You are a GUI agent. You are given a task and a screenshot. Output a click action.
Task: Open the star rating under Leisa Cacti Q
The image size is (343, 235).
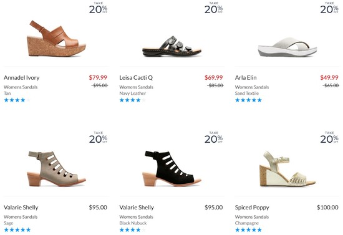(133, 100)
